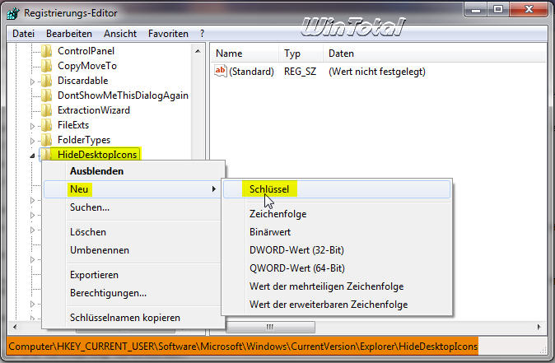Select the ExtractionWizard key
The width and height of the screenshot is (555, 363).
click(94, 110)
